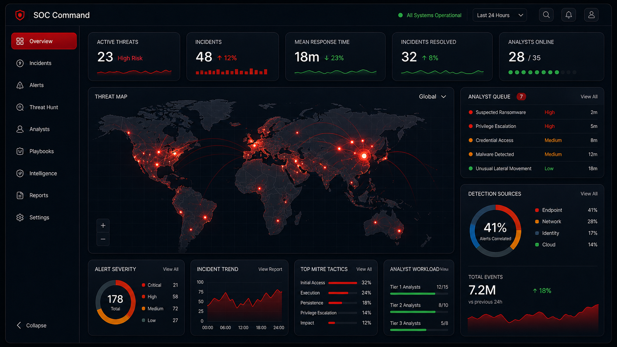Click the Total Events value 7.2M

pyautogui.click(x=482, y=290)
